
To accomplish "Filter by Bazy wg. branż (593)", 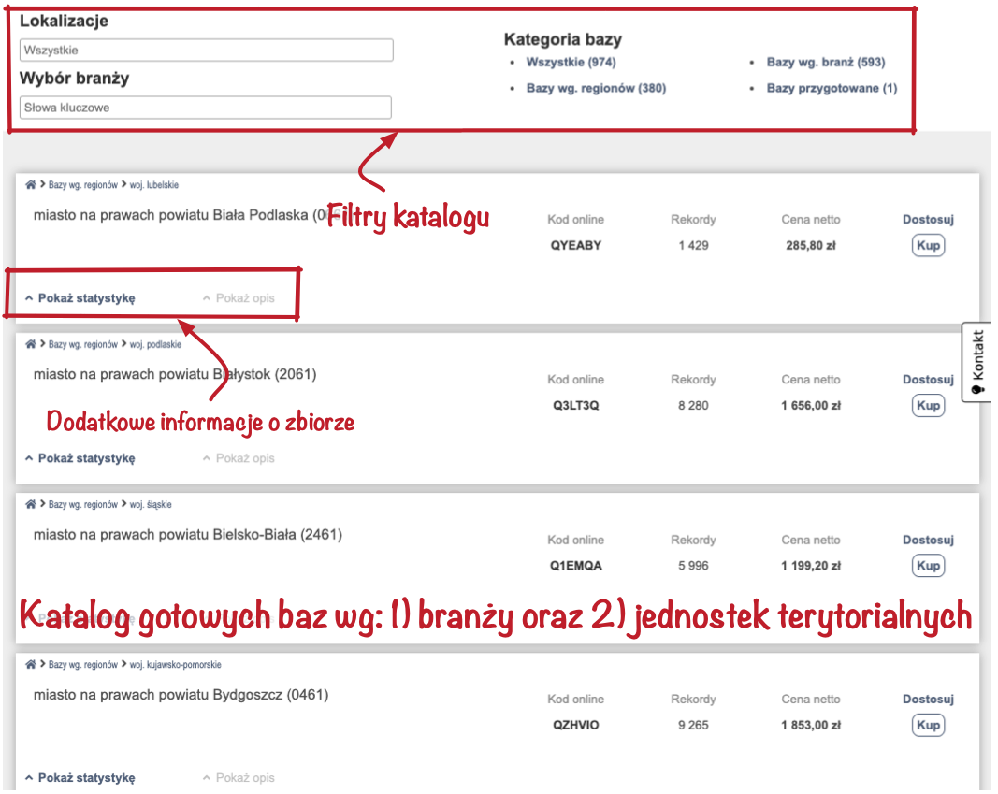I will (x=825, y=63).
